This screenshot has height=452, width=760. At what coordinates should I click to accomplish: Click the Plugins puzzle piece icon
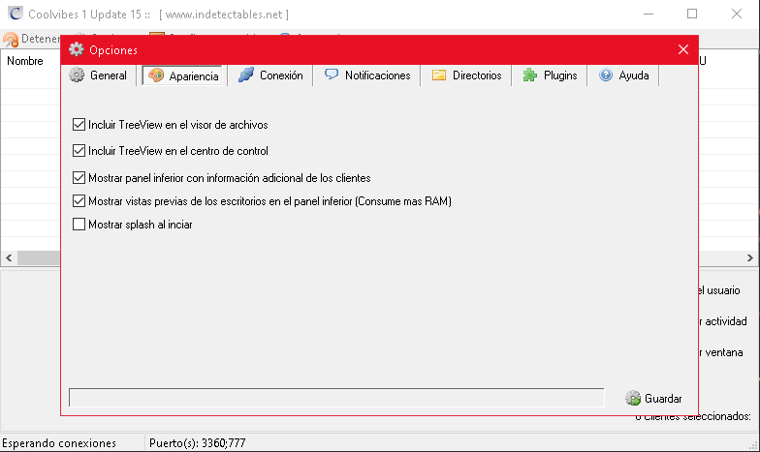(x=530, y=75)
